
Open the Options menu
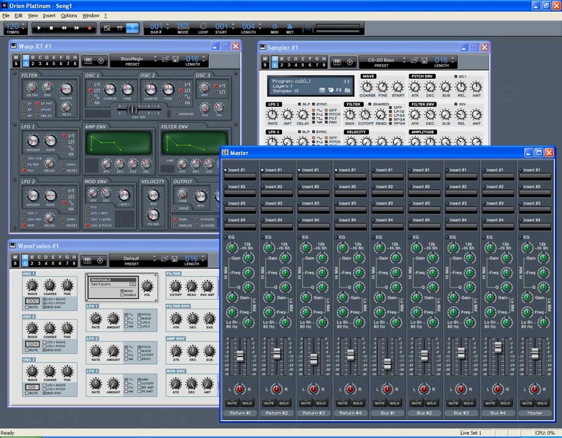[69, 15]
